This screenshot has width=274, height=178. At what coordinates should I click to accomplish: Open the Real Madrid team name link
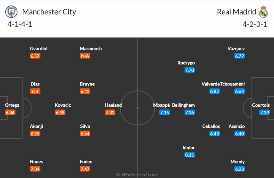[237, 12]
